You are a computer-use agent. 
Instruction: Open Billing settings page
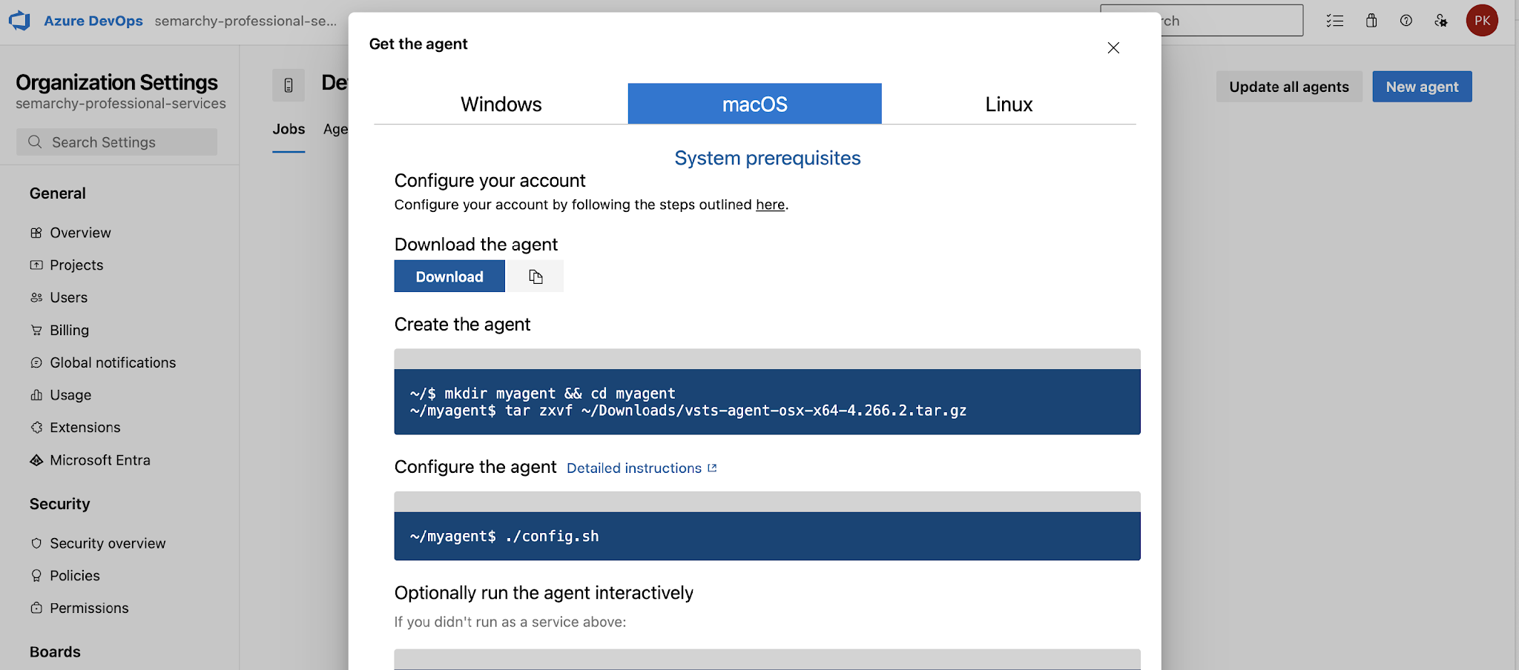click(70, 330)
